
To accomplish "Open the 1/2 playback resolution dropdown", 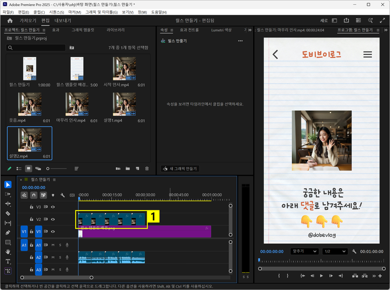I will pos(336,251).
